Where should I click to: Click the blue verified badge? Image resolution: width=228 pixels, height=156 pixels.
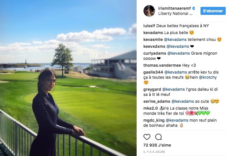[x=194, y=8]
